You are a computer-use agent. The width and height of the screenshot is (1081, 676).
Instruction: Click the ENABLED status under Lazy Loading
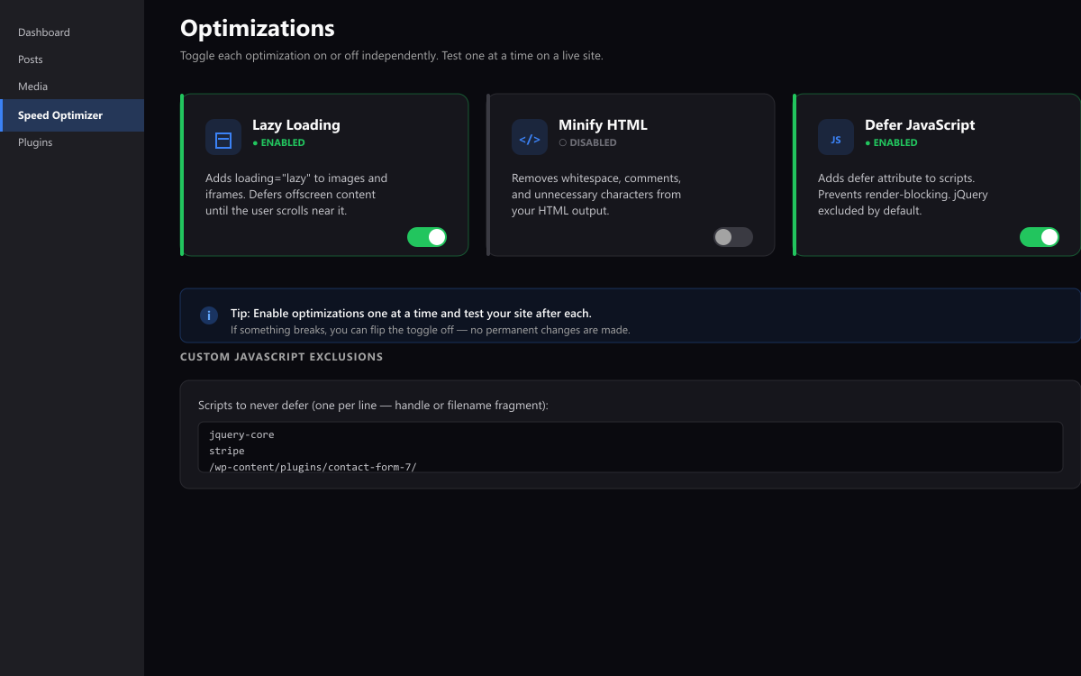[x=278, y=142]
